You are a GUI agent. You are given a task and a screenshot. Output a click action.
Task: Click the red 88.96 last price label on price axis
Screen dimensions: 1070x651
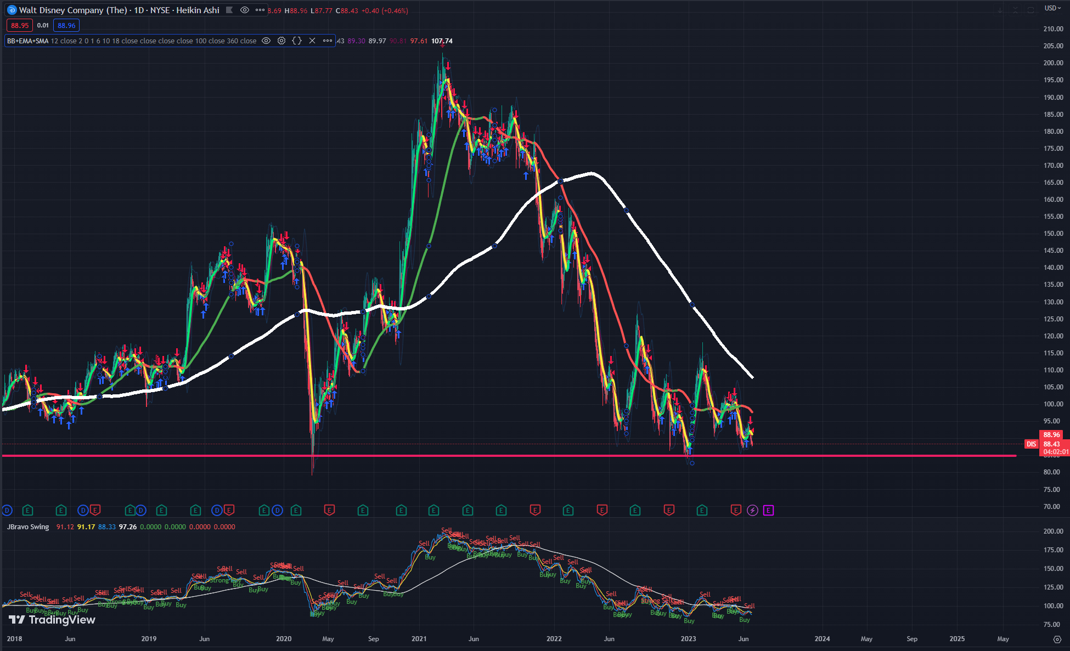coord(1052,435)
